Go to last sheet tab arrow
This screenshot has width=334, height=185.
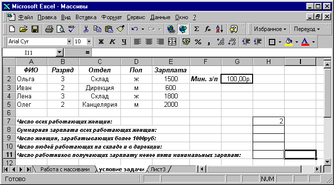click(x=28, y=169)
